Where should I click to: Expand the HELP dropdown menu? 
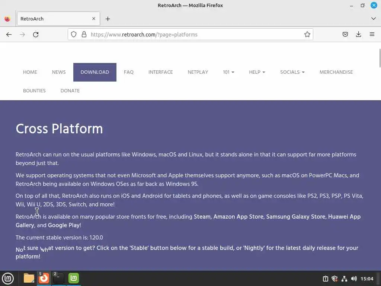(x=257, y=72)
